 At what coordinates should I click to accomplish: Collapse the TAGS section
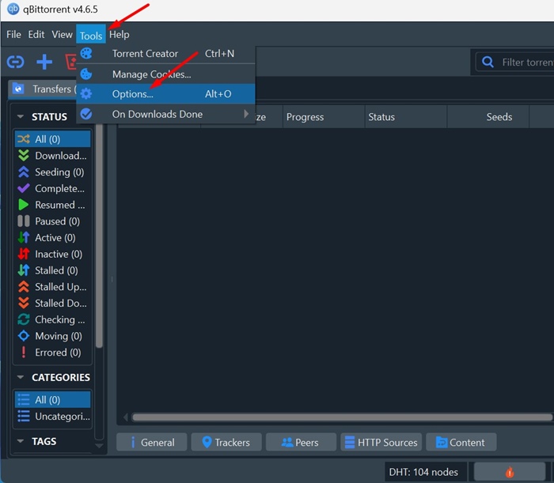pos(21,441)
